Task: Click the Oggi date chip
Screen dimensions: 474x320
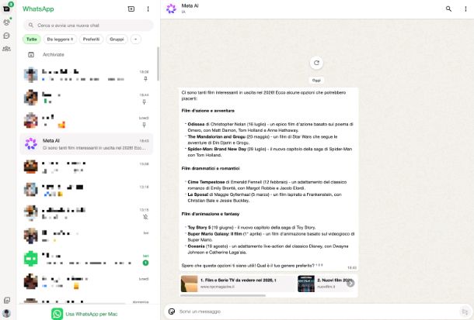Action: point(316,81)
